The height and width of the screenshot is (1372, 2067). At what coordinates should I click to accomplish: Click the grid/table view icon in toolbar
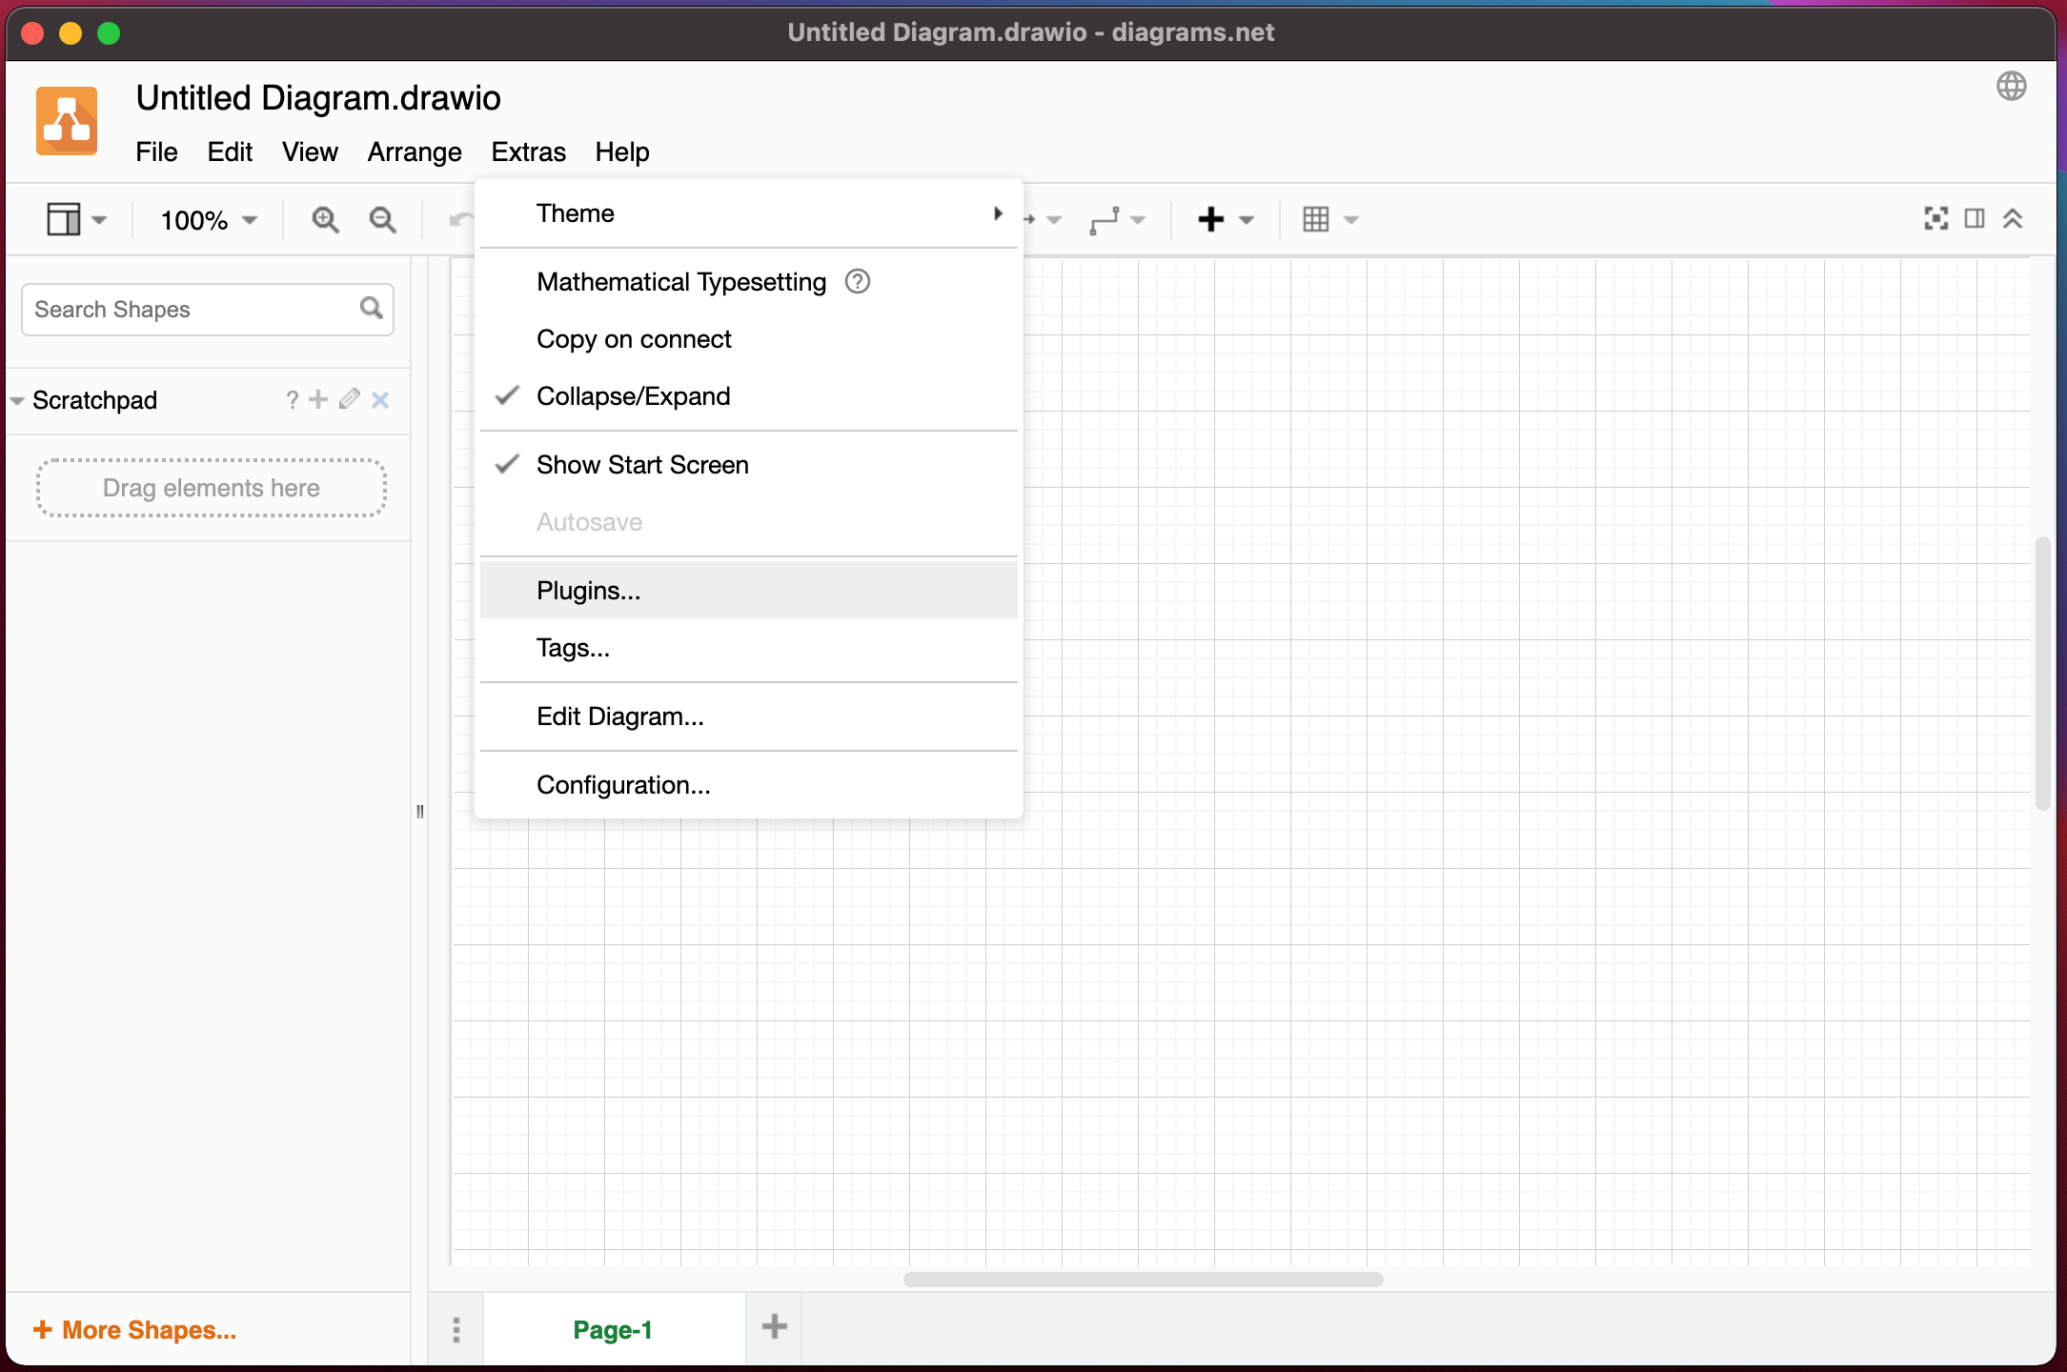pos(1315,219)
